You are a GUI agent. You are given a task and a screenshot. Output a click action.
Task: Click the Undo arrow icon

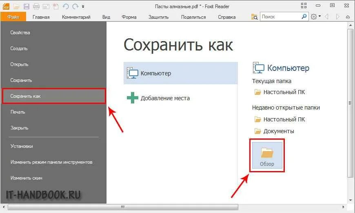66,7
